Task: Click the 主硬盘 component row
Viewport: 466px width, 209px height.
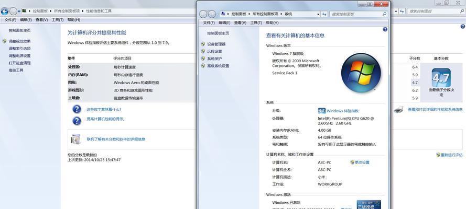Action: click(x=132, y=98)
